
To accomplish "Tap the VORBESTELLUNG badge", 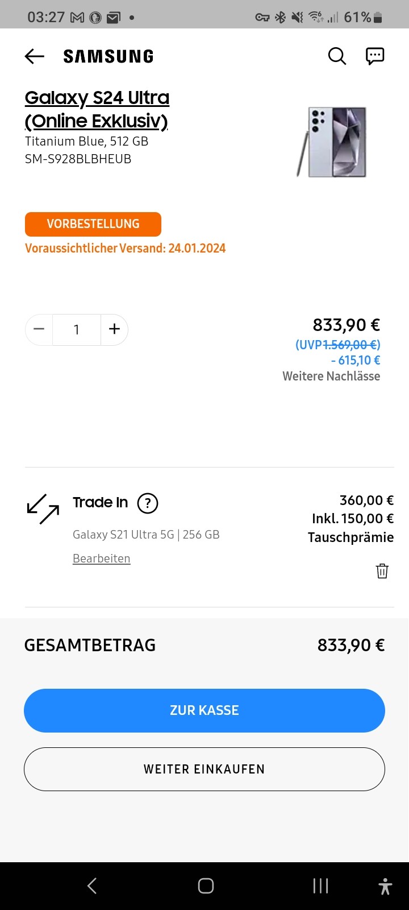I will tap(93, 224).
